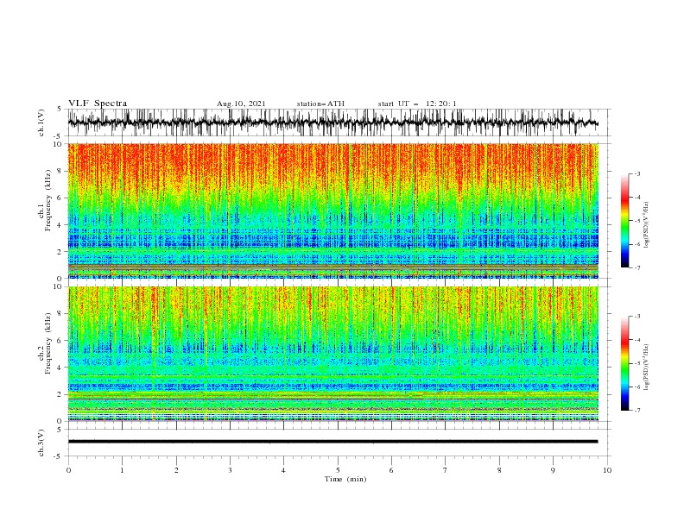Viewport: 684px width, 528px height.
Task: Click ch.1 colorbar 'log(PSD)(V²/Hz)' label
Action: point(646,225)
